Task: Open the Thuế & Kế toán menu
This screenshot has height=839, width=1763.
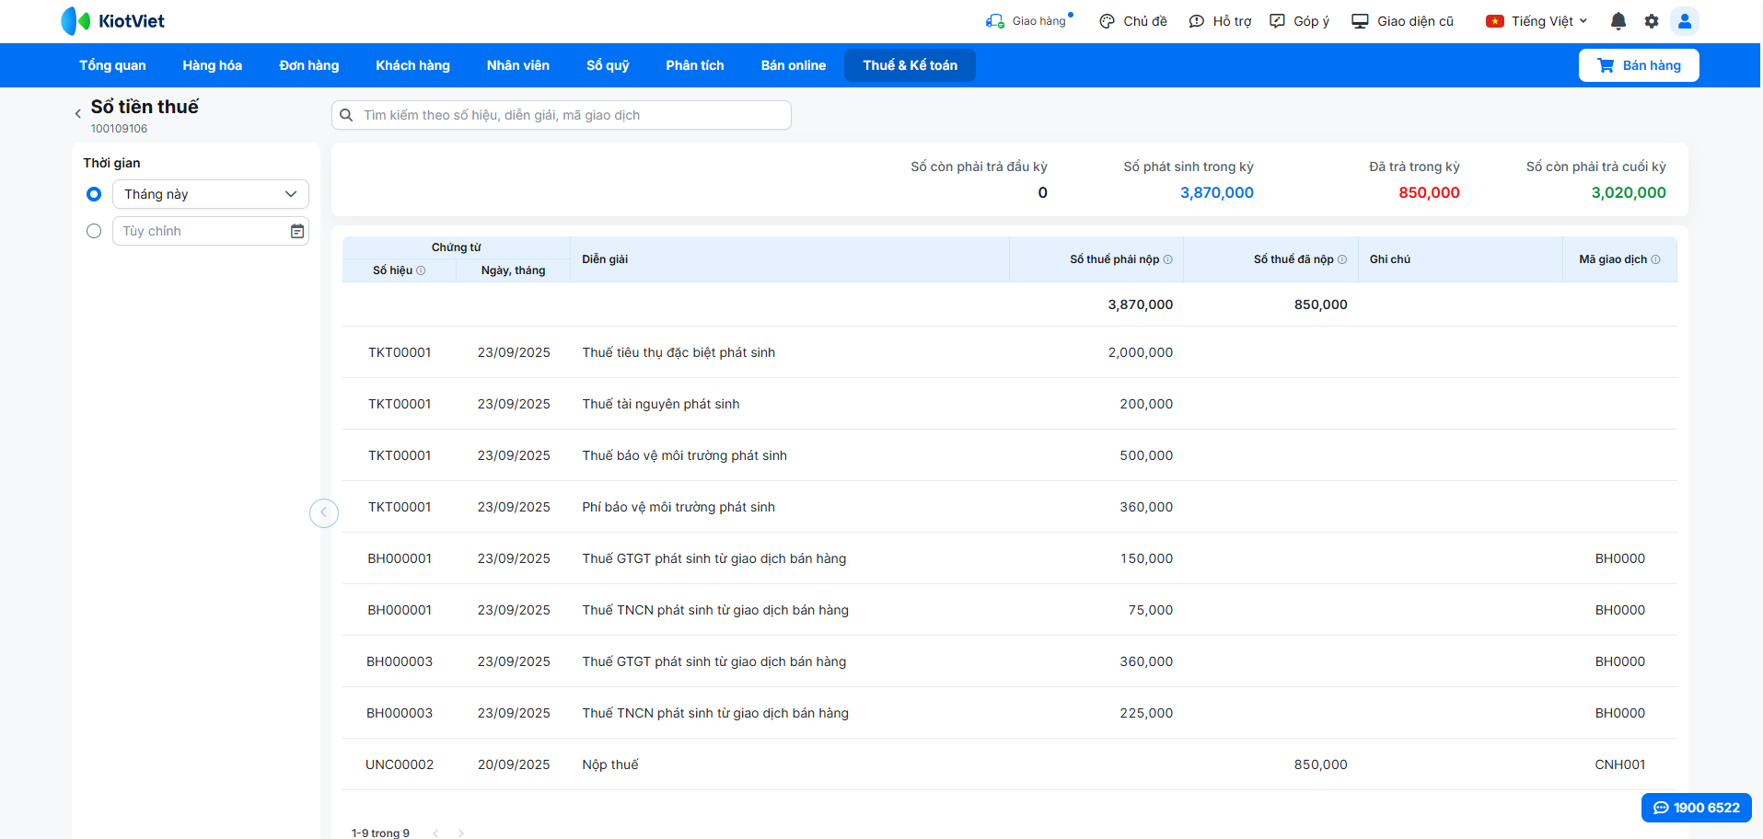Action: [x=910, y=65]
